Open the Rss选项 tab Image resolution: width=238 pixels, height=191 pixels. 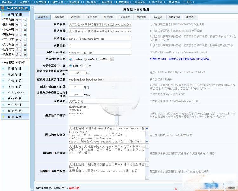[158, 17]
